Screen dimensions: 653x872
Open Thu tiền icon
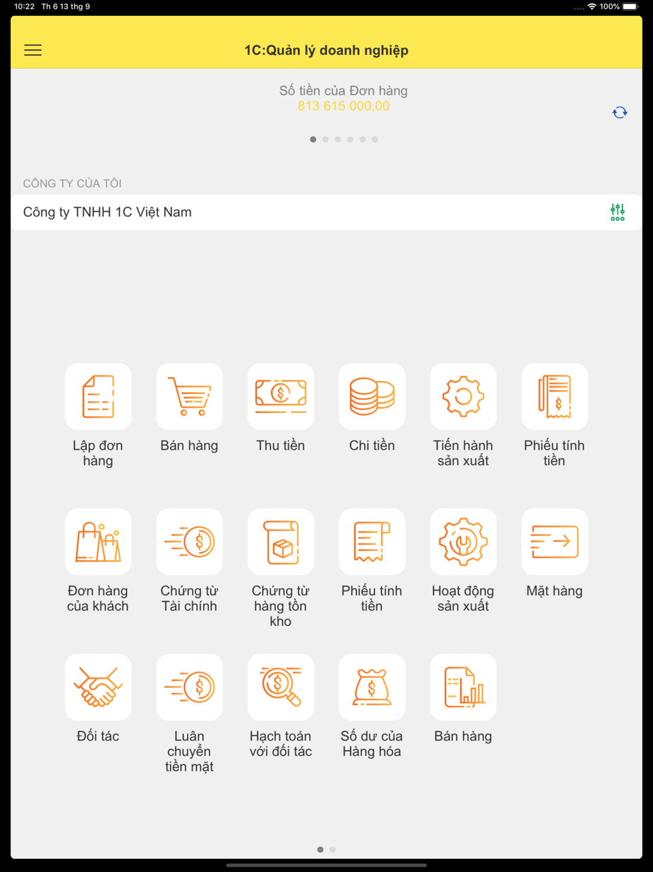pos(281,396)
